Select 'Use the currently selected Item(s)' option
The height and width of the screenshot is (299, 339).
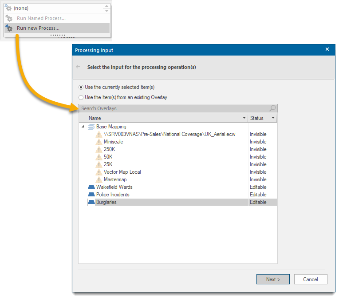point(81,87)
